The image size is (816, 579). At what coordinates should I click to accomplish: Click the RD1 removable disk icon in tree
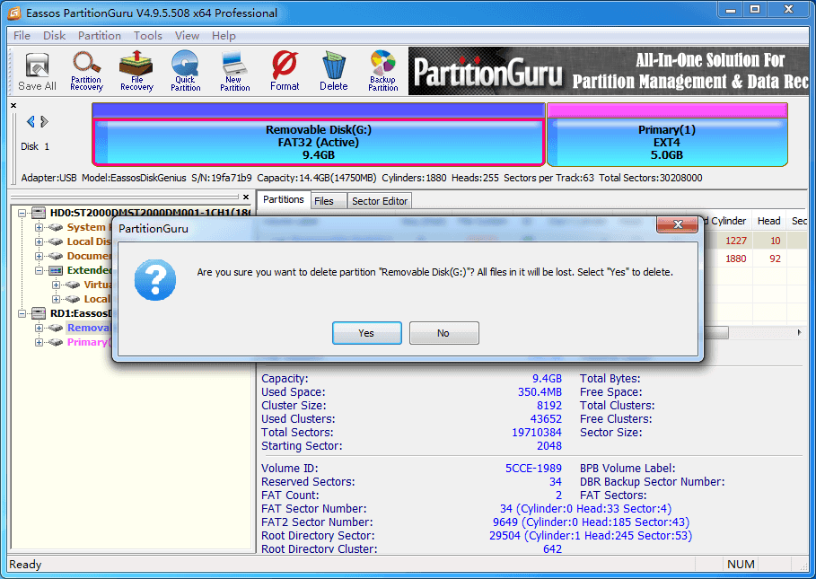(x=38, y=313)
